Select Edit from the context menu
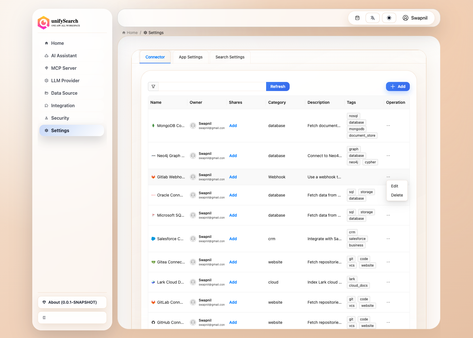 (394, 186)
